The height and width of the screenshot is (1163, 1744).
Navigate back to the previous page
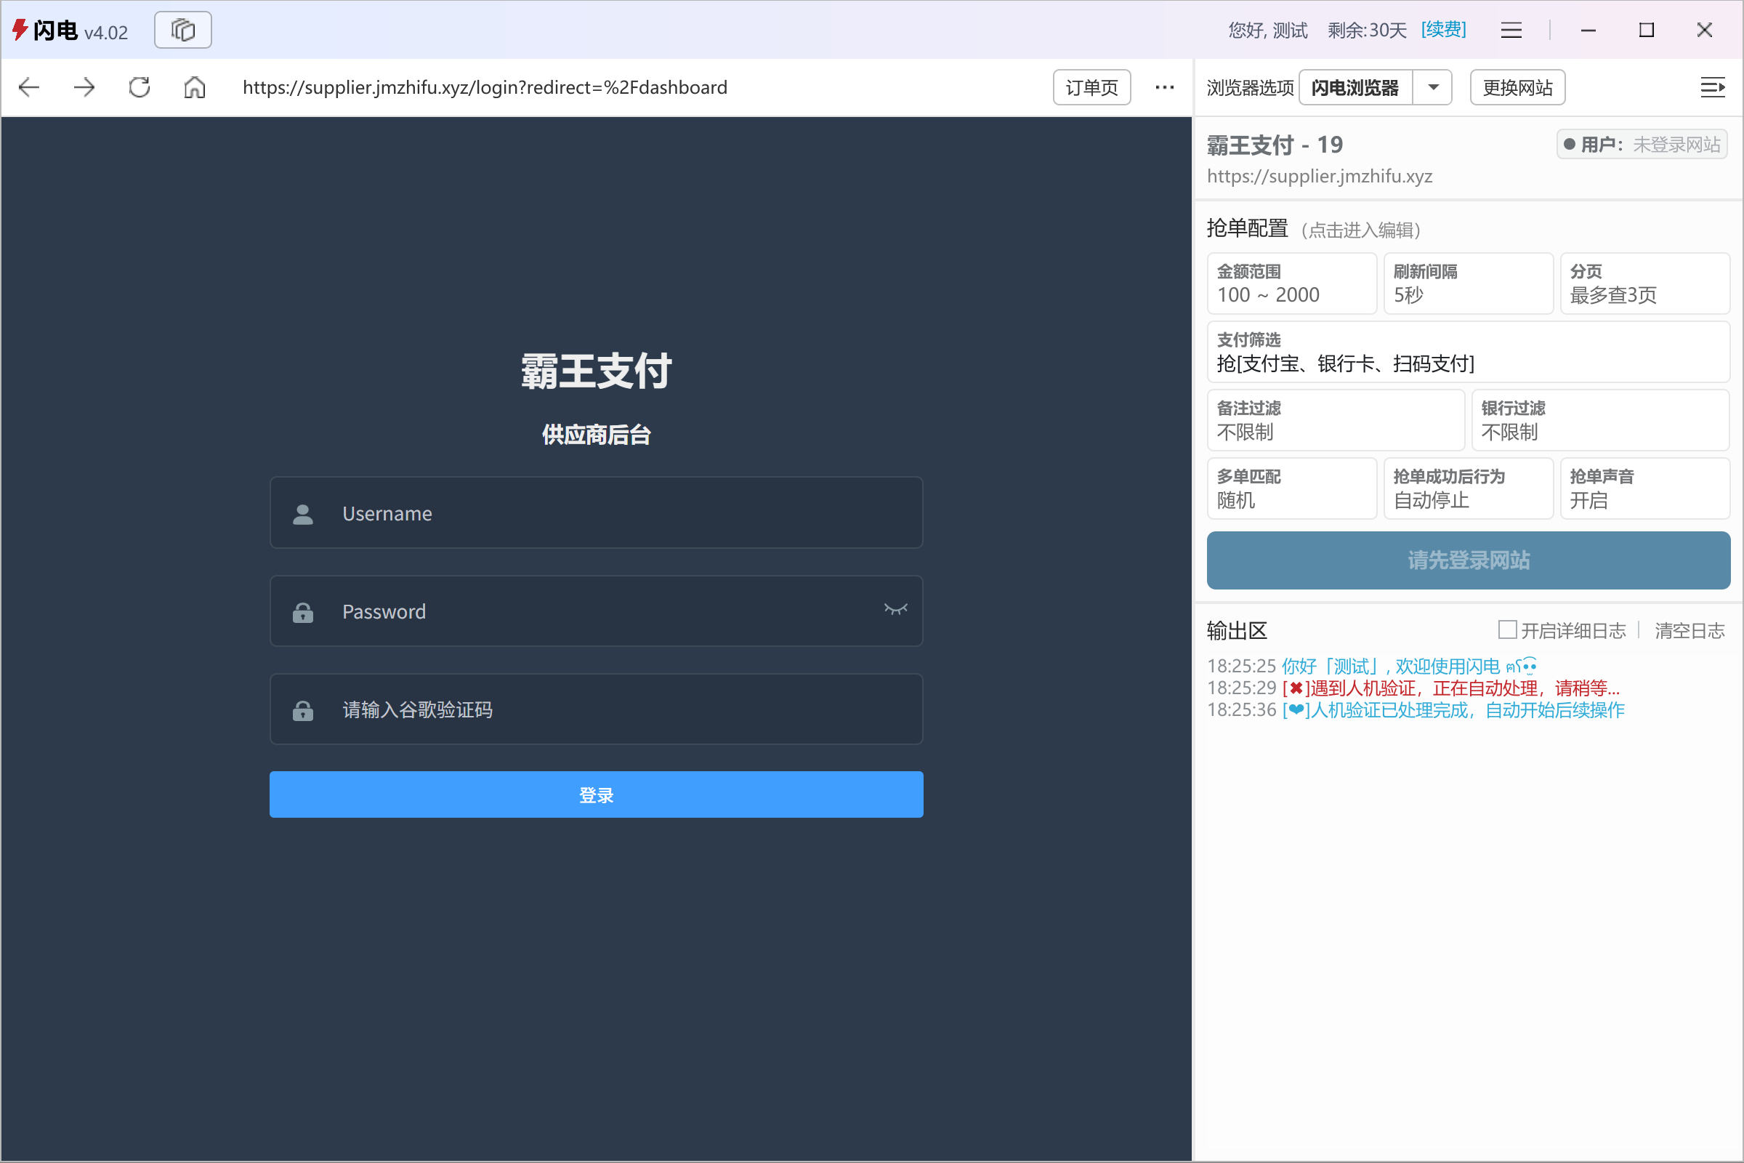(28, 86)
